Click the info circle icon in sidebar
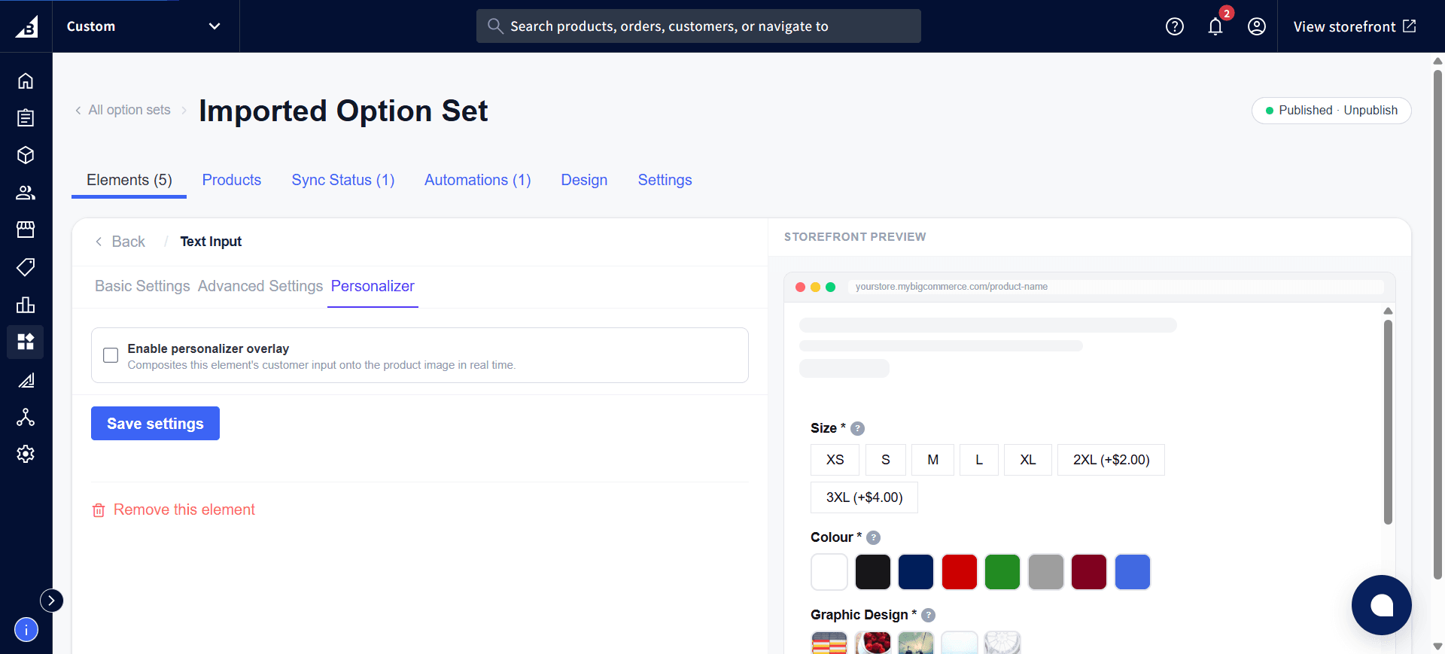This screenshot has height=654, width=1445. pos(26,629)
